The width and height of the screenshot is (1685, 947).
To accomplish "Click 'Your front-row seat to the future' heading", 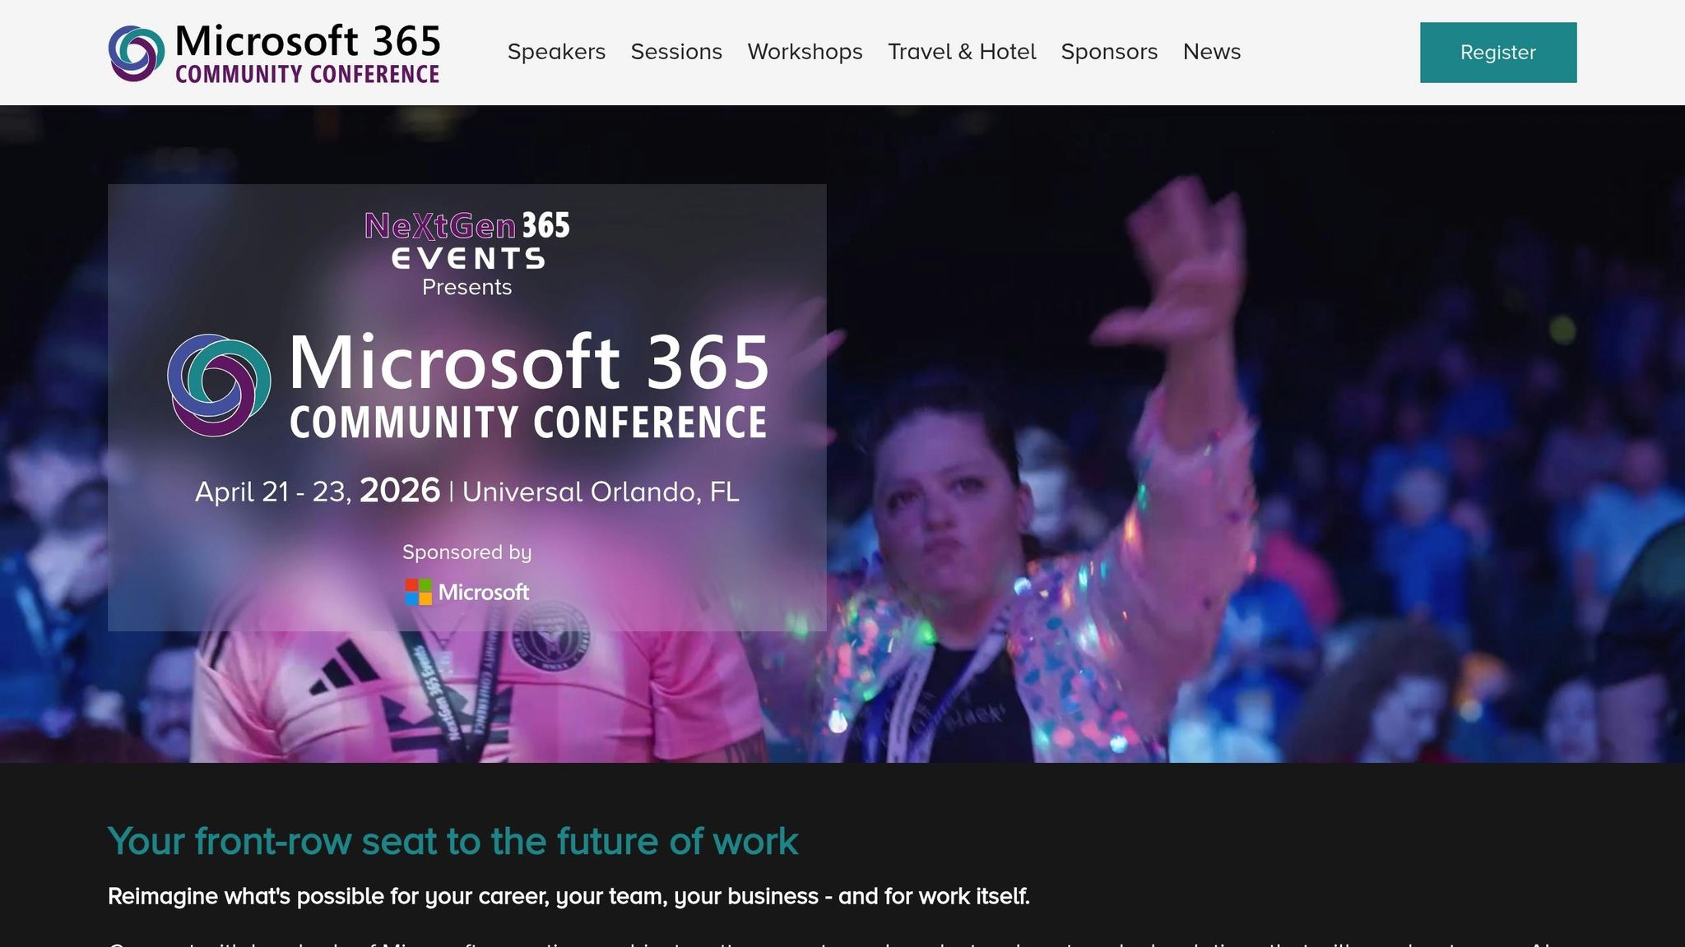I will [x=453, y=841].
